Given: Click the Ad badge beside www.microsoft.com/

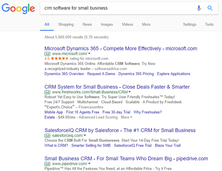Looking at the screenshot, I should pos(47,54).
